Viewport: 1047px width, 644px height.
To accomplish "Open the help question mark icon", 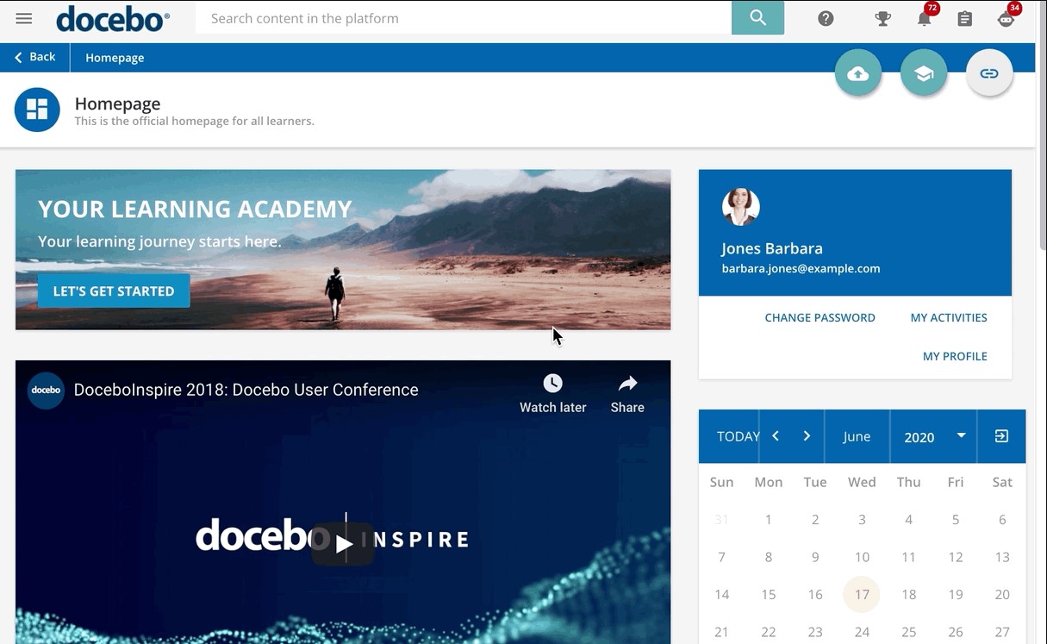I will pos(826,18).
